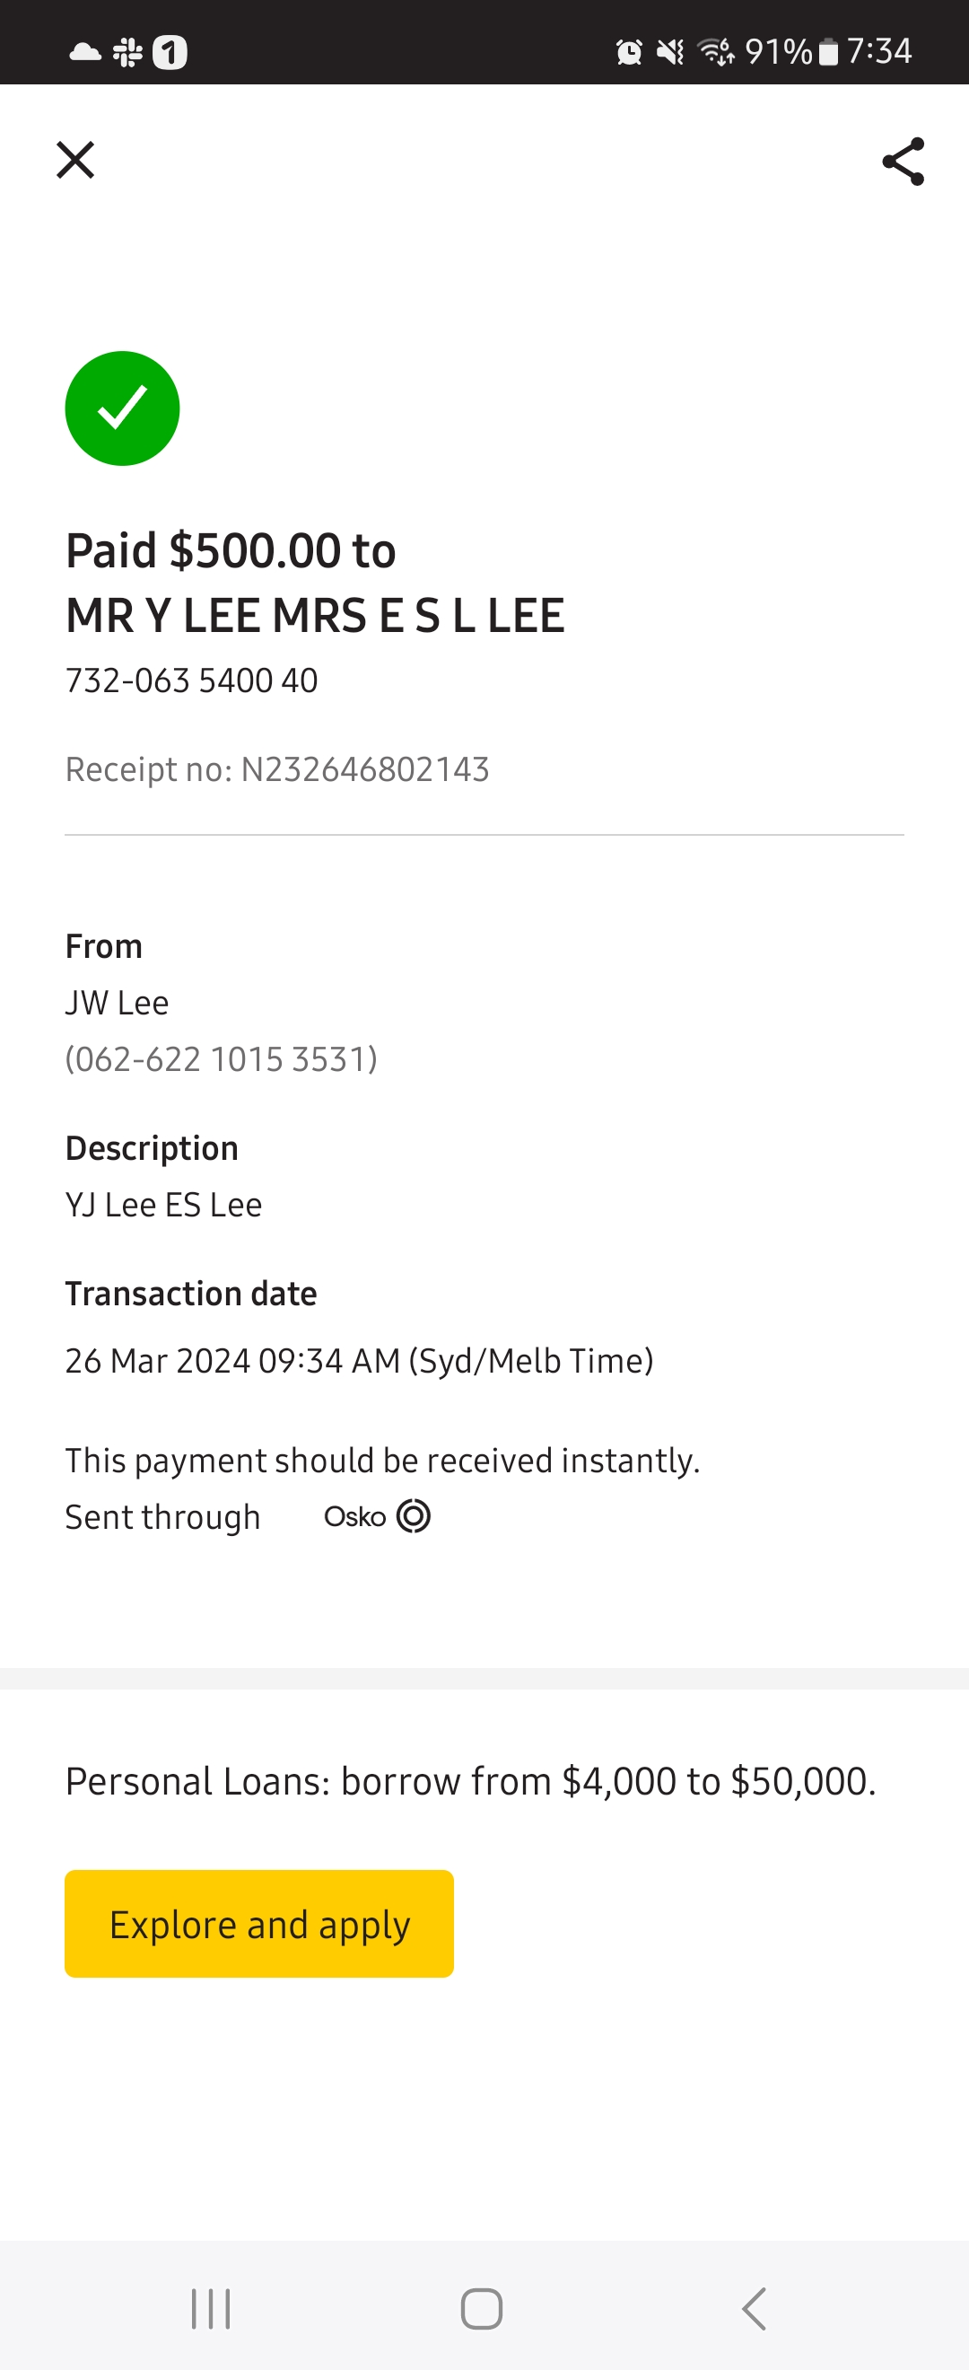
Task: Tap the From account number text
Action: point(221,1059)
